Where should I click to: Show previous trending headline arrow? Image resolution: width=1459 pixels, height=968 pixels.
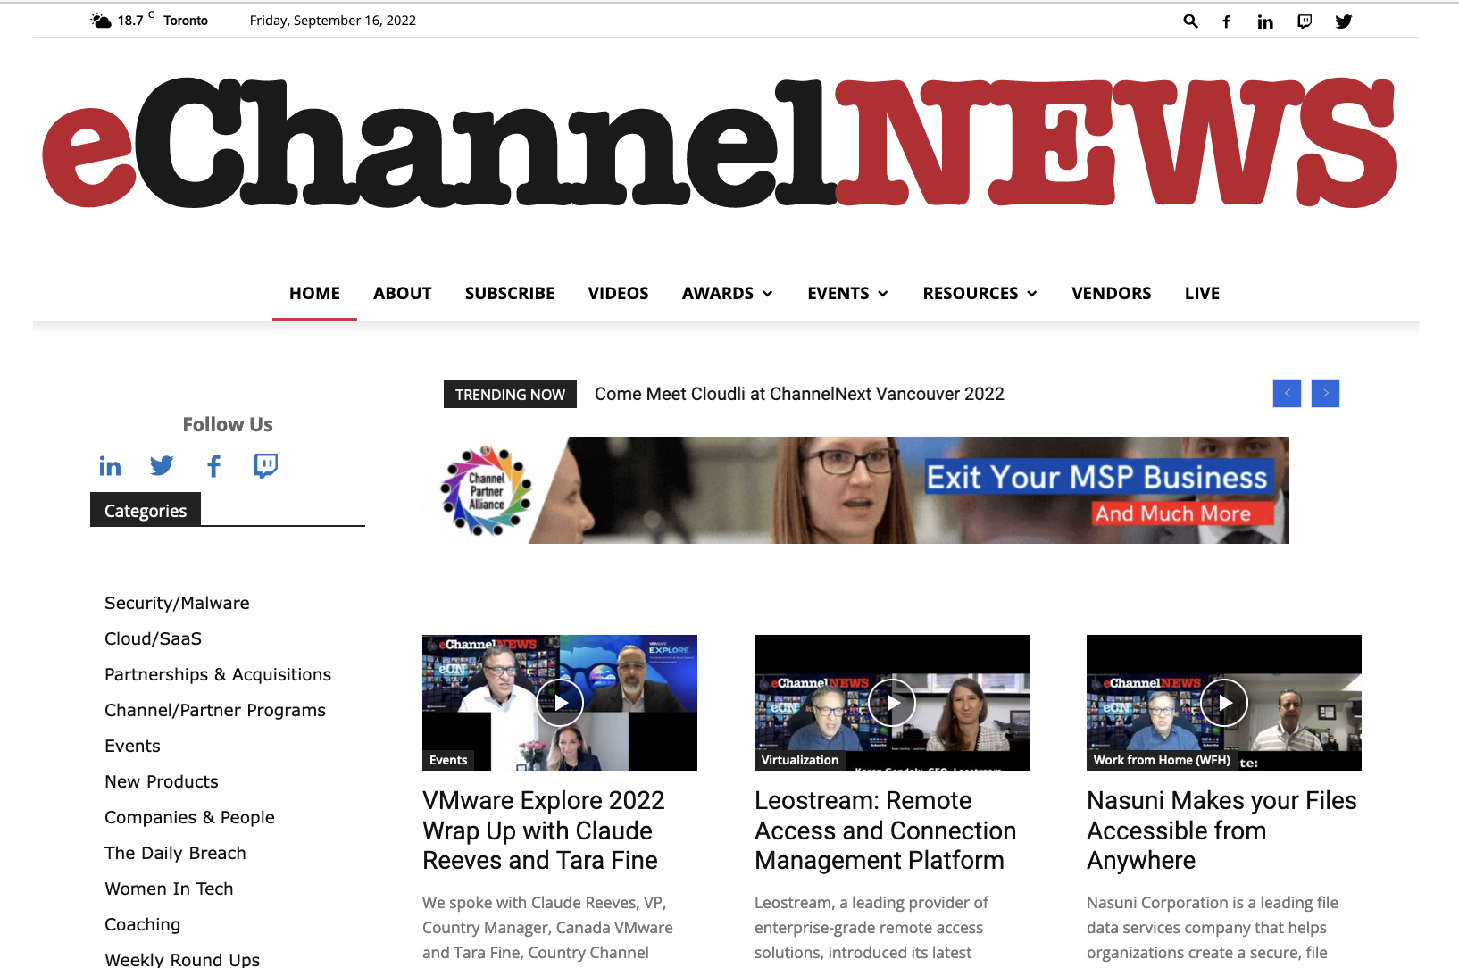point(1287,393)
